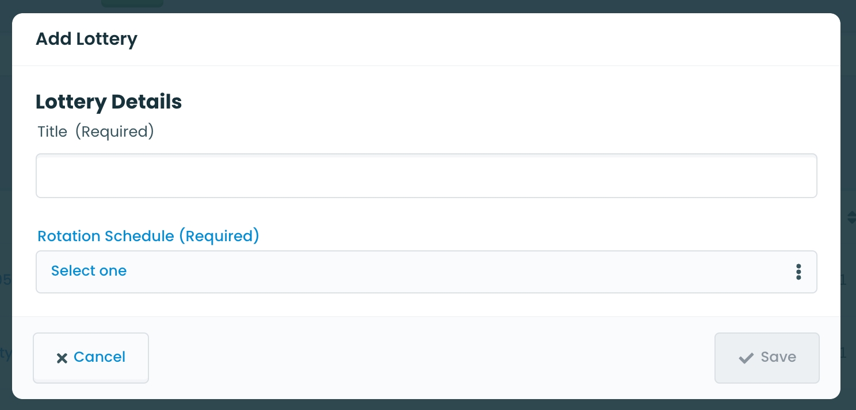The height and width of the screenshot is (410, 856).
Task: Click the dimmed "1" beside the Save button
Action: [x=844, y=353]
